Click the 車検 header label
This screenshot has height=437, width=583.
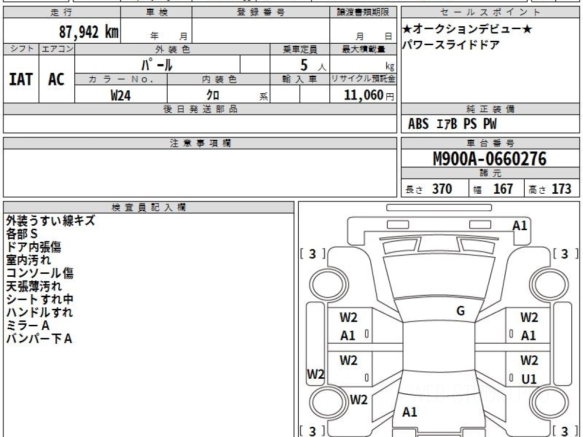pyautogui.click(x=156, y=13)
